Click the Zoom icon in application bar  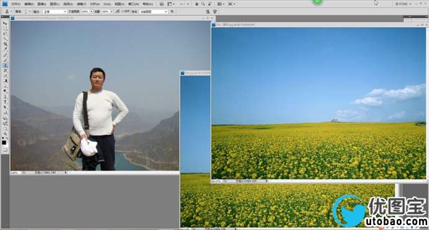point(203,4)
